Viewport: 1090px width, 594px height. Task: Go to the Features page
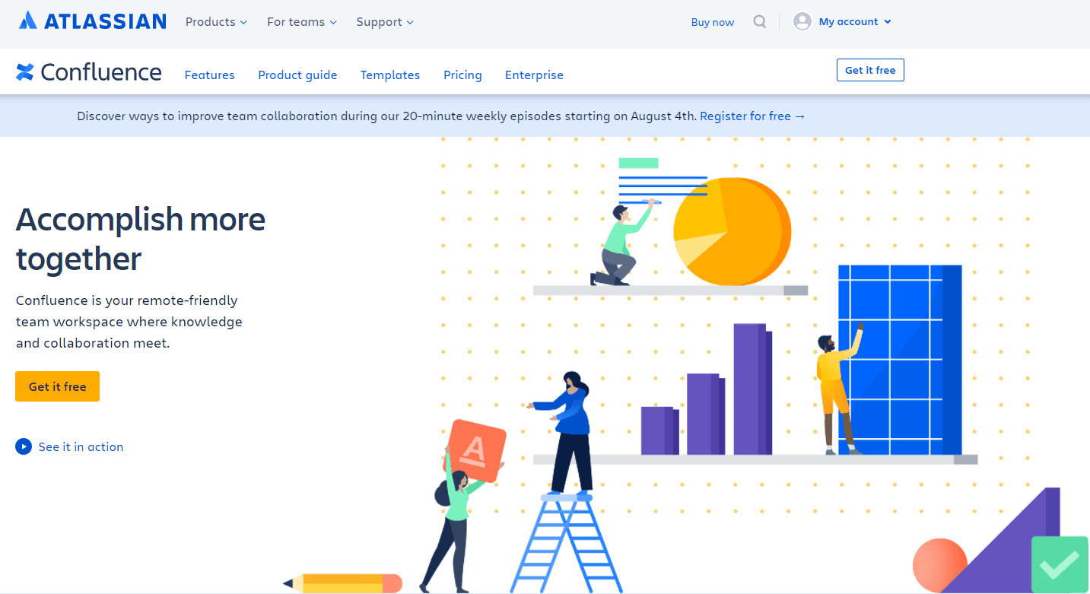pos(209,75)
